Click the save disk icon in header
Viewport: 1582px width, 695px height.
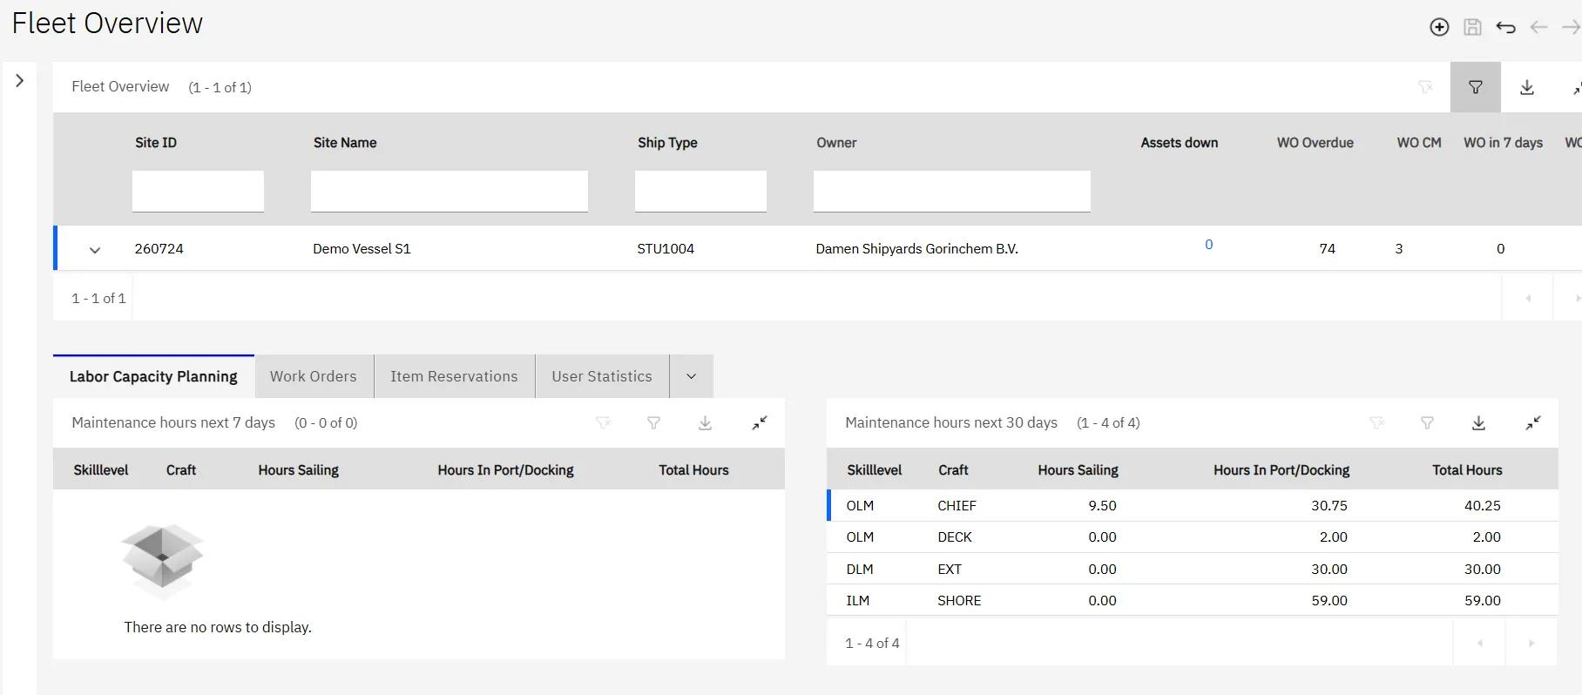(x=1472, y=27)
